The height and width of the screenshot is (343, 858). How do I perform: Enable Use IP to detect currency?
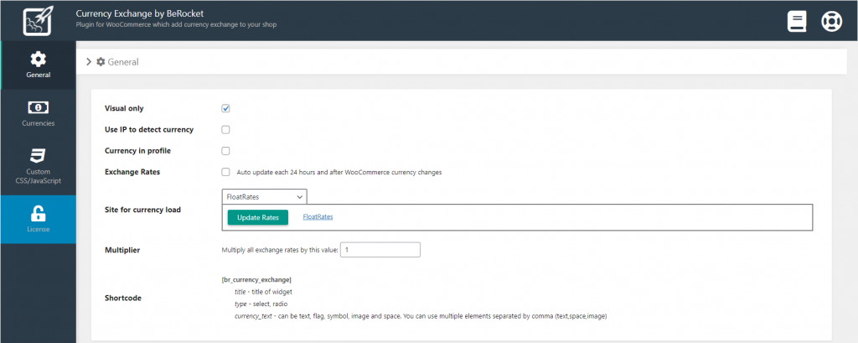point(225,130)
